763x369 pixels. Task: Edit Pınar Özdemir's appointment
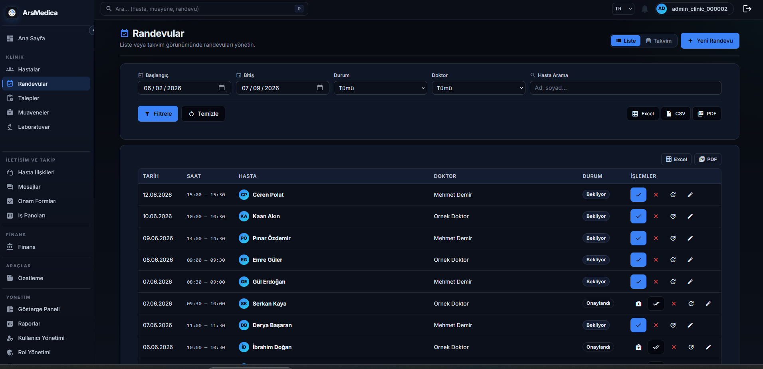pyautogui.click(x=690, y=238)
